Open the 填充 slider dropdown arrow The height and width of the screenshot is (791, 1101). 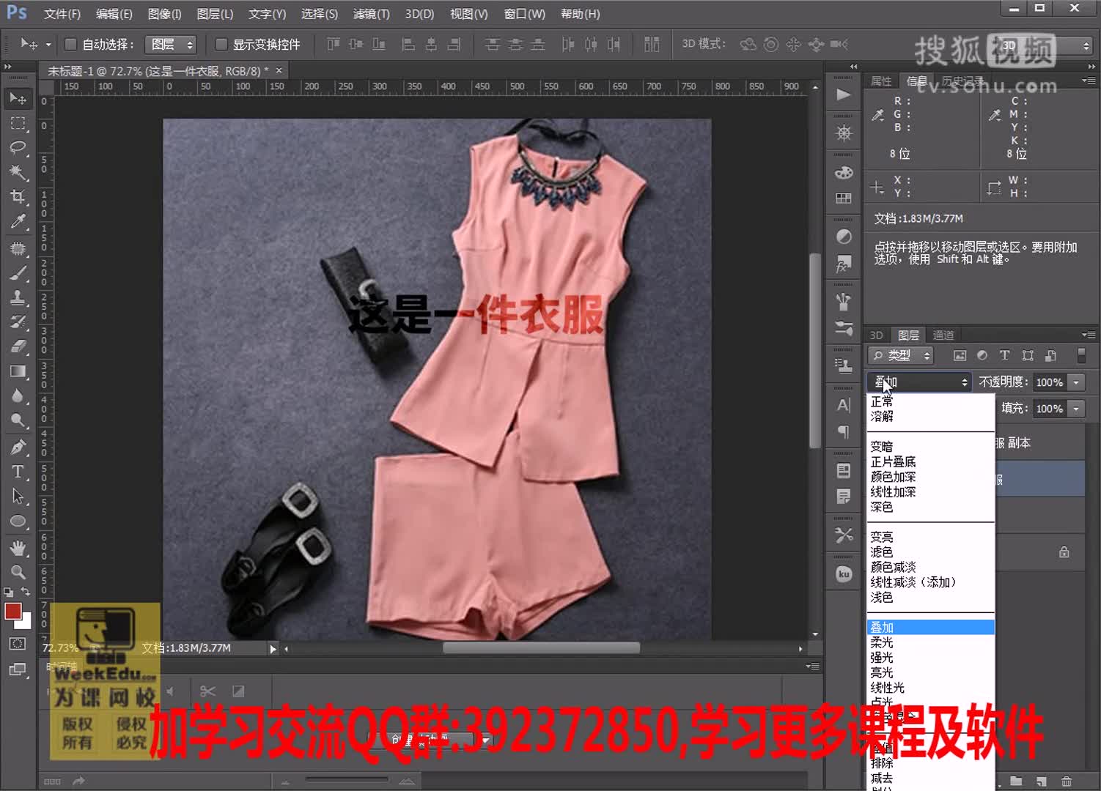(1076, 409)
